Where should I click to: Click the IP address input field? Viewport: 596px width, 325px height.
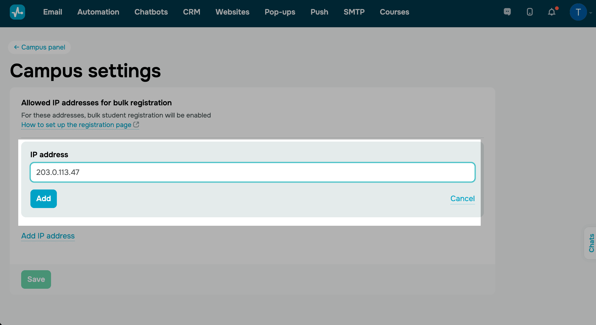point(253,172)
